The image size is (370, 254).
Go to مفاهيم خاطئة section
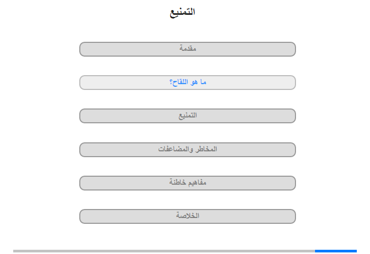pyautogui.click(x=187, y=183)
